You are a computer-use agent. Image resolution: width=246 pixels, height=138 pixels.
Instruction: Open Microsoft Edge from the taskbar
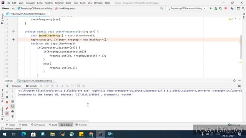(23, 134)
